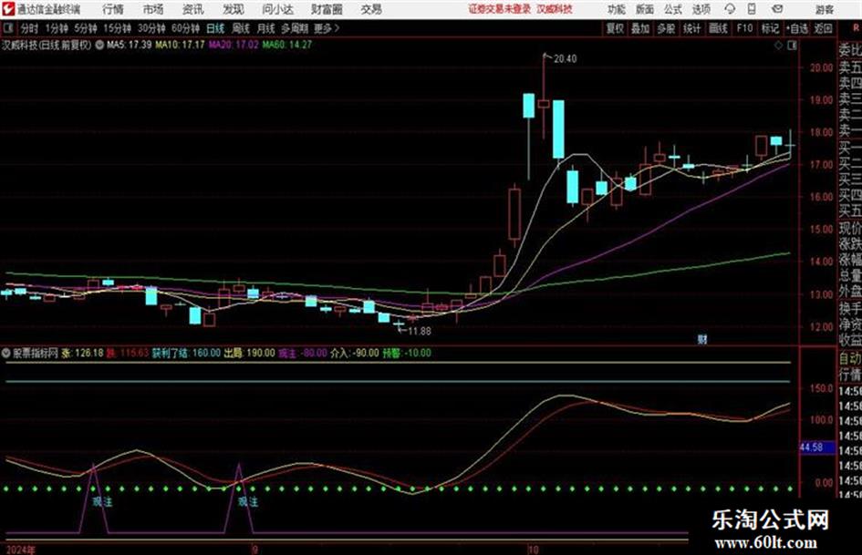Click the MA5: 17.39 indicator label
Screen dimensions: 862x555
click(x=130, y=45)
